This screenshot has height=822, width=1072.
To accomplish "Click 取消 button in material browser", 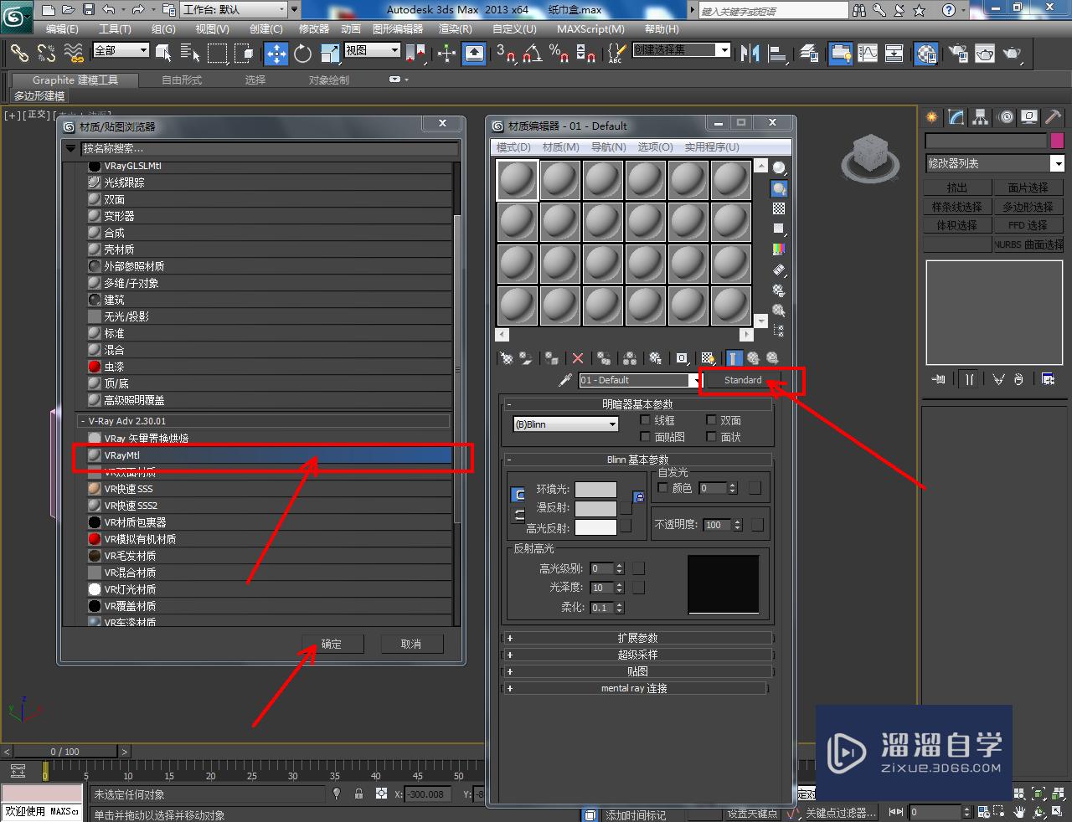I will (x=411, y=644).
